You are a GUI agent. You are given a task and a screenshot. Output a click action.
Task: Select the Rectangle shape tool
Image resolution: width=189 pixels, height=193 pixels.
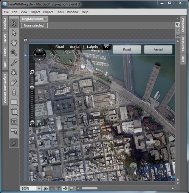point(14,102)
